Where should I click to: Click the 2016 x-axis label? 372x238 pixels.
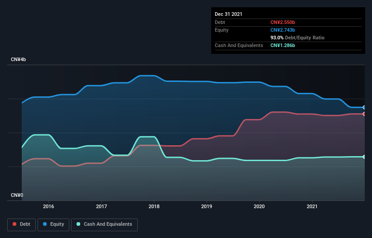[48, 206]
